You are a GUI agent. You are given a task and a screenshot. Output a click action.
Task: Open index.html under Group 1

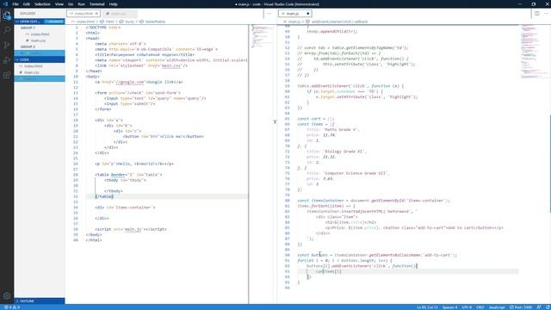coord(40,34)
